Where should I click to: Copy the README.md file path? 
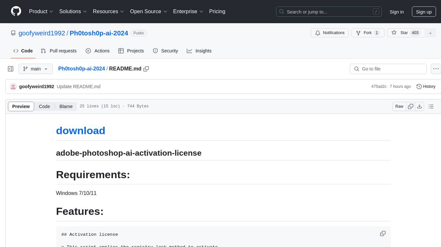pos(146,69)
